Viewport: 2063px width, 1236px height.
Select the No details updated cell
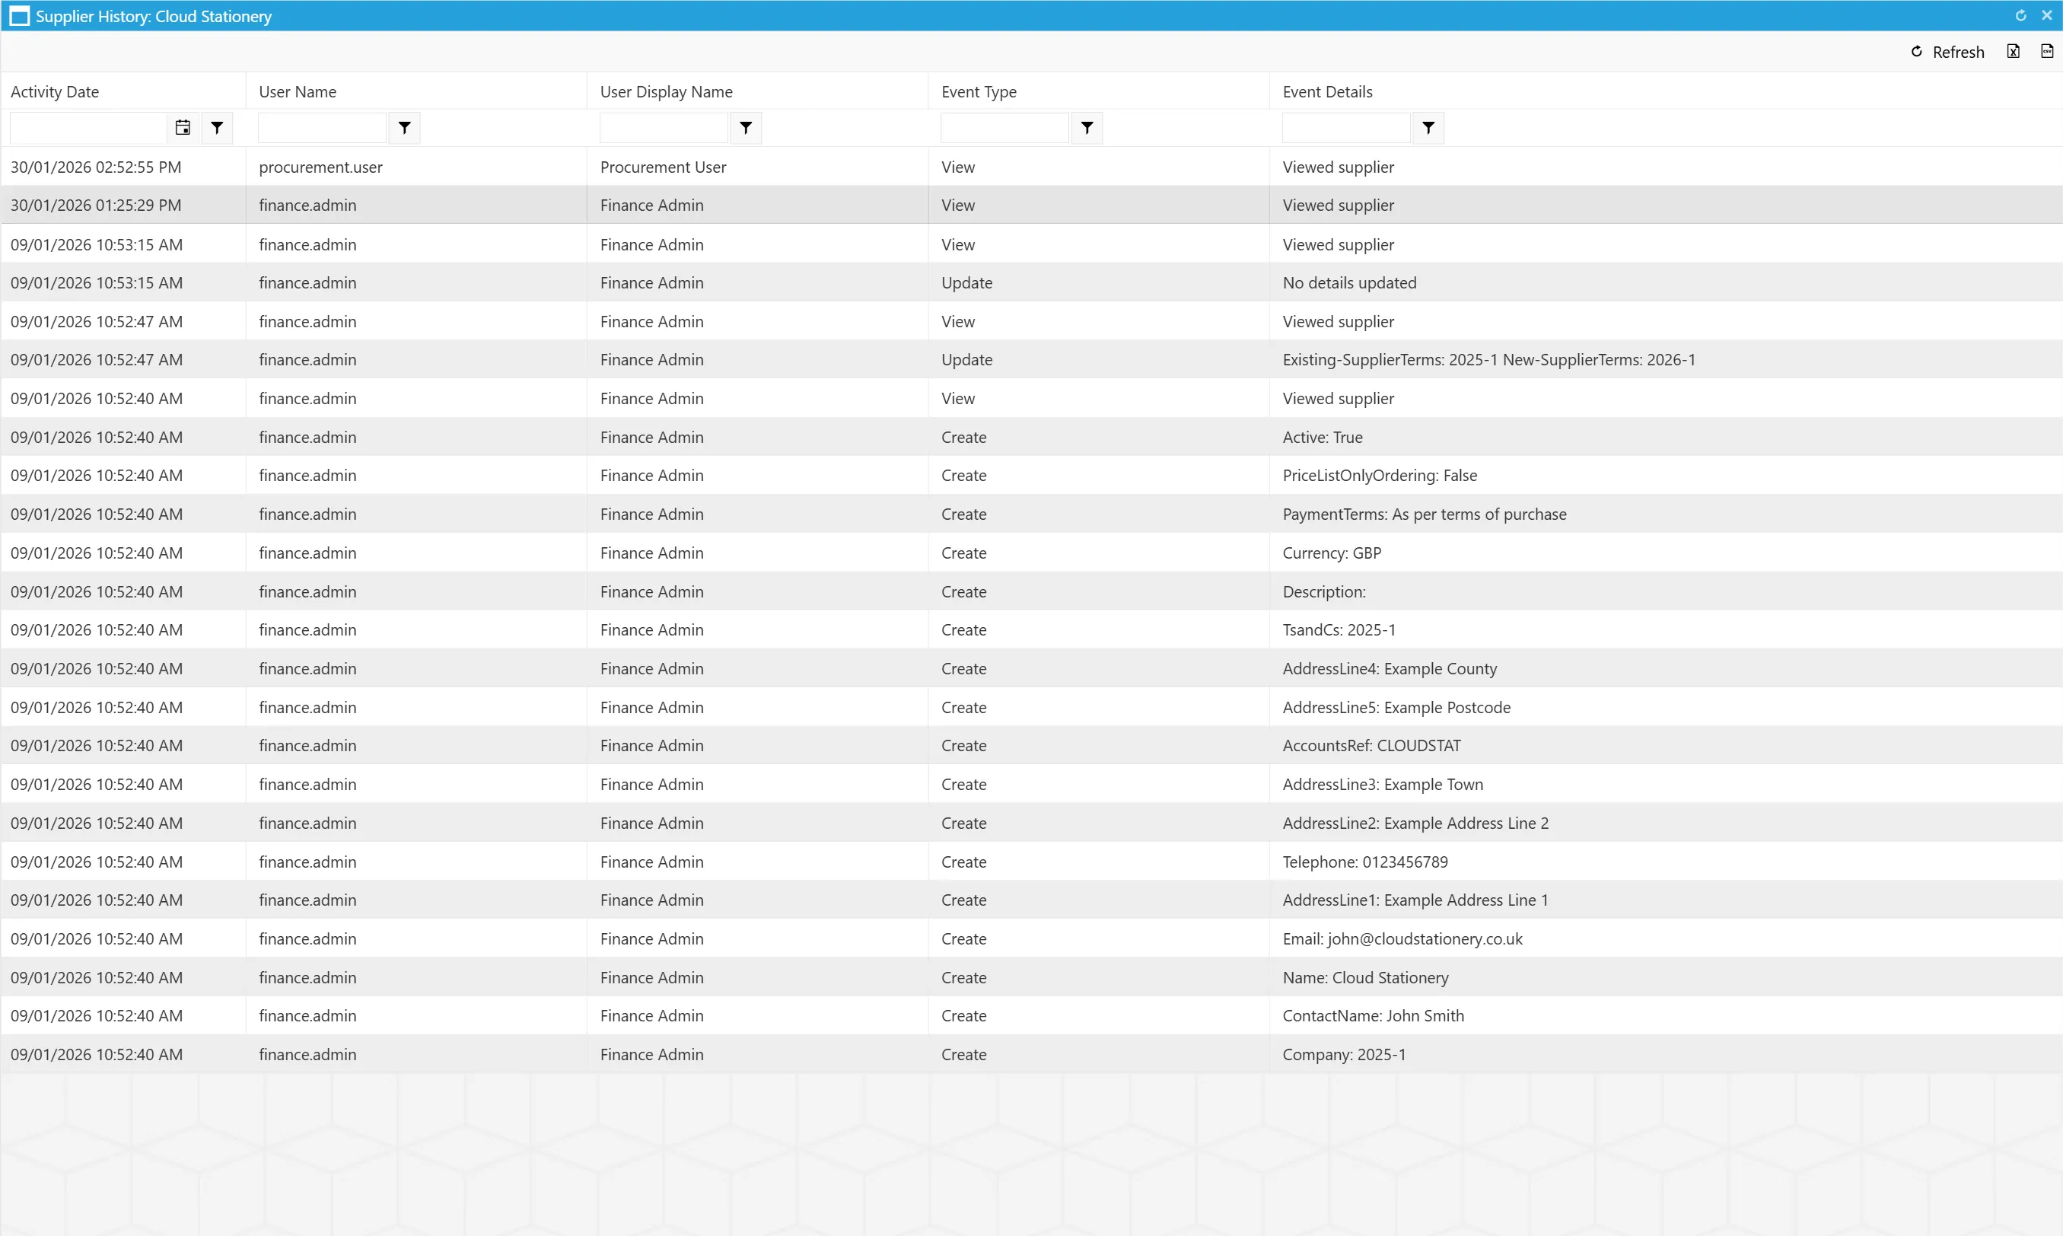click(x=1666, y=282)
